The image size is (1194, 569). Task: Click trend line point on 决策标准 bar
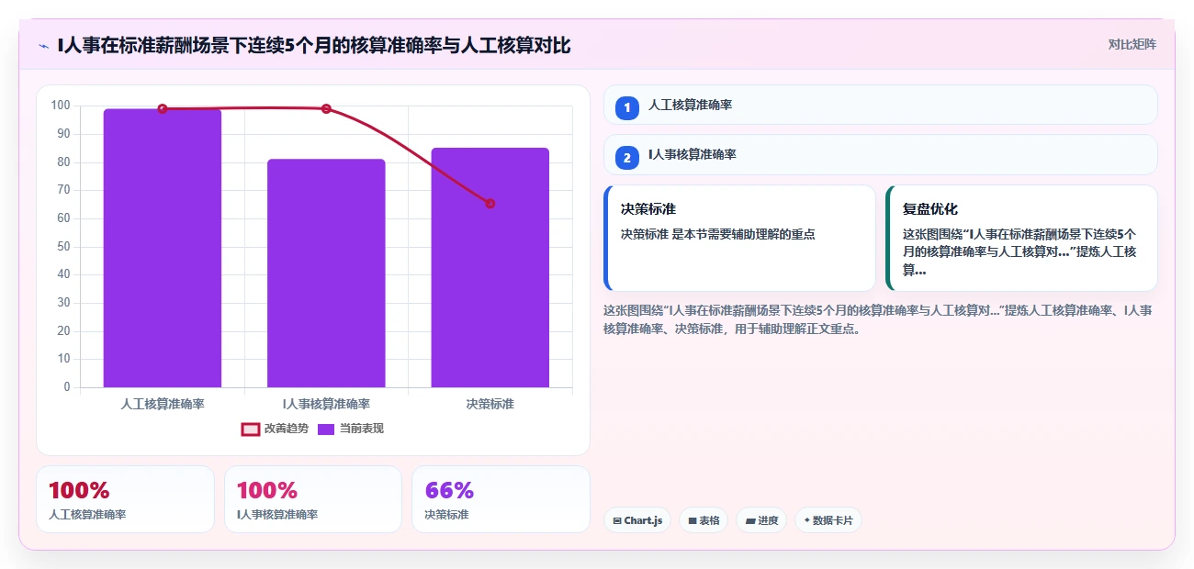point(490,204)
